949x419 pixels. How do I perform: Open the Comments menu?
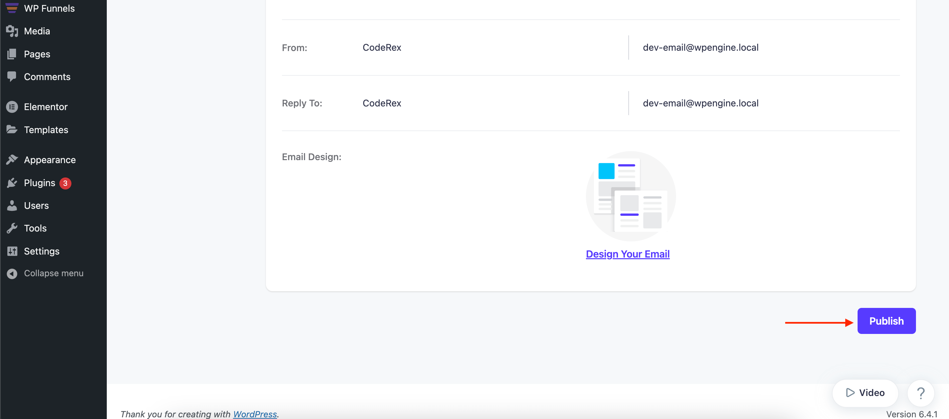(x=47, y=77)
